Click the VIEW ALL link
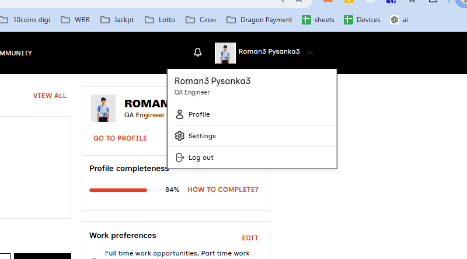 tap(50, 96)
